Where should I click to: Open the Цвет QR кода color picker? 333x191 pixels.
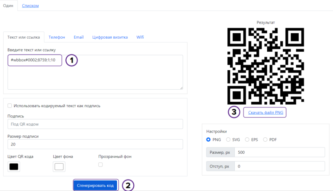coord(14,167)
